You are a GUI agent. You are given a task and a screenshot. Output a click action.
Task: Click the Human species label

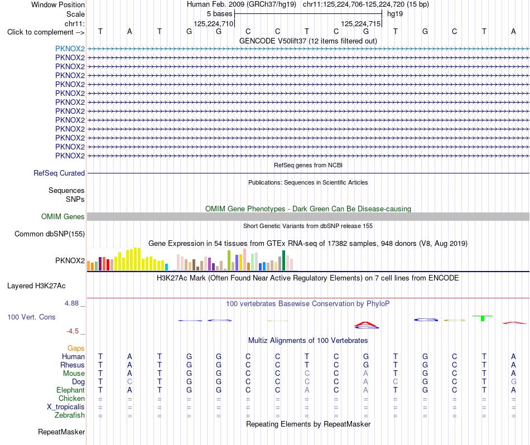(73, 356)
